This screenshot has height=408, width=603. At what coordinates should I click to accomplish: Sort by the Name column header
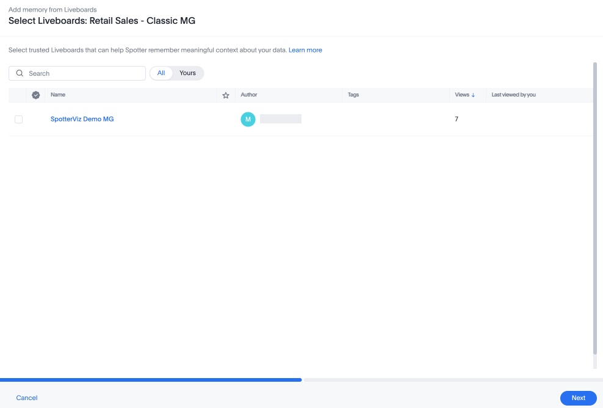click(x=58, y=95)
